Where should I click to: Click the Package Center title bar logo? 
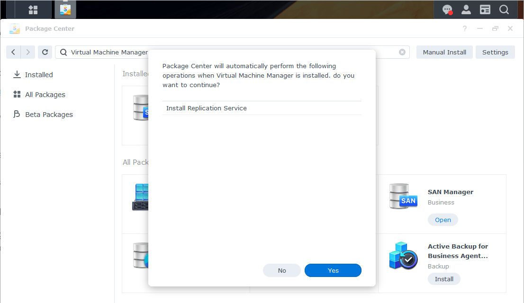point(14,29)
